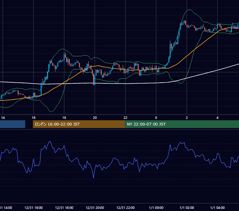Screen dimensions: 239x211
Task: Click hour label 16 on chart axis
Action: click(x=33, y=118)
